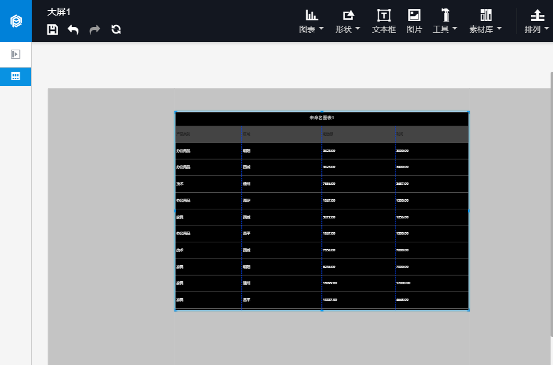This screenshot has height=365, width=553.
Task: Open the 工具 tools dropdown
Action: point(445,21)
